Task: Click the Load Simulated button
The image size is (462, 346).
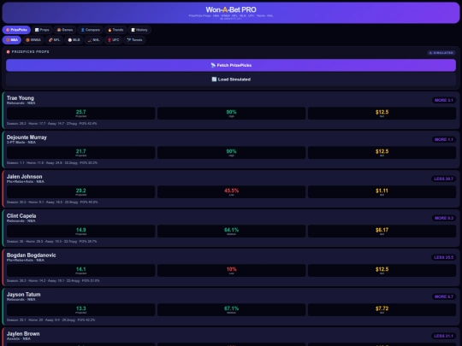Action: coord(231,79)
